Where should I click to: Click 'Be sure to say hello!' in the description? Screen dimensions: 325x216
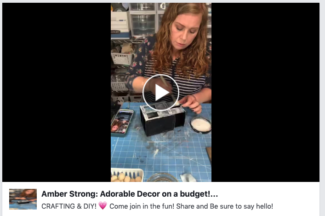tap(241, 206)
